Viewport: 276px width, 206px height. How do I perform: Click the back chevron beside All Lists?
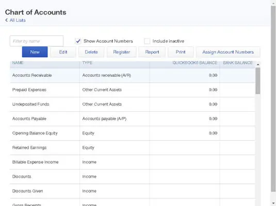point(7,20)
